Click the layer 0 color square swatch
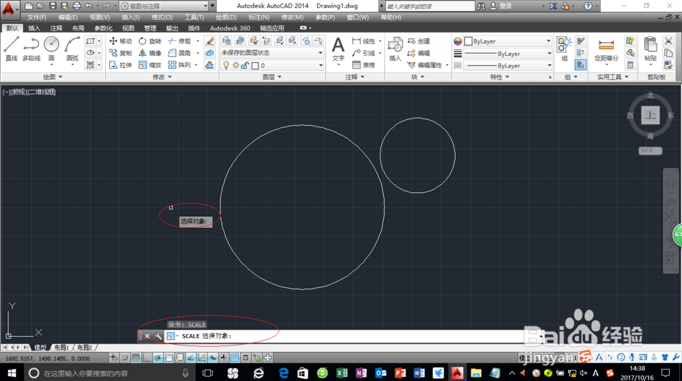682x381 pixels. click(255, 65)
